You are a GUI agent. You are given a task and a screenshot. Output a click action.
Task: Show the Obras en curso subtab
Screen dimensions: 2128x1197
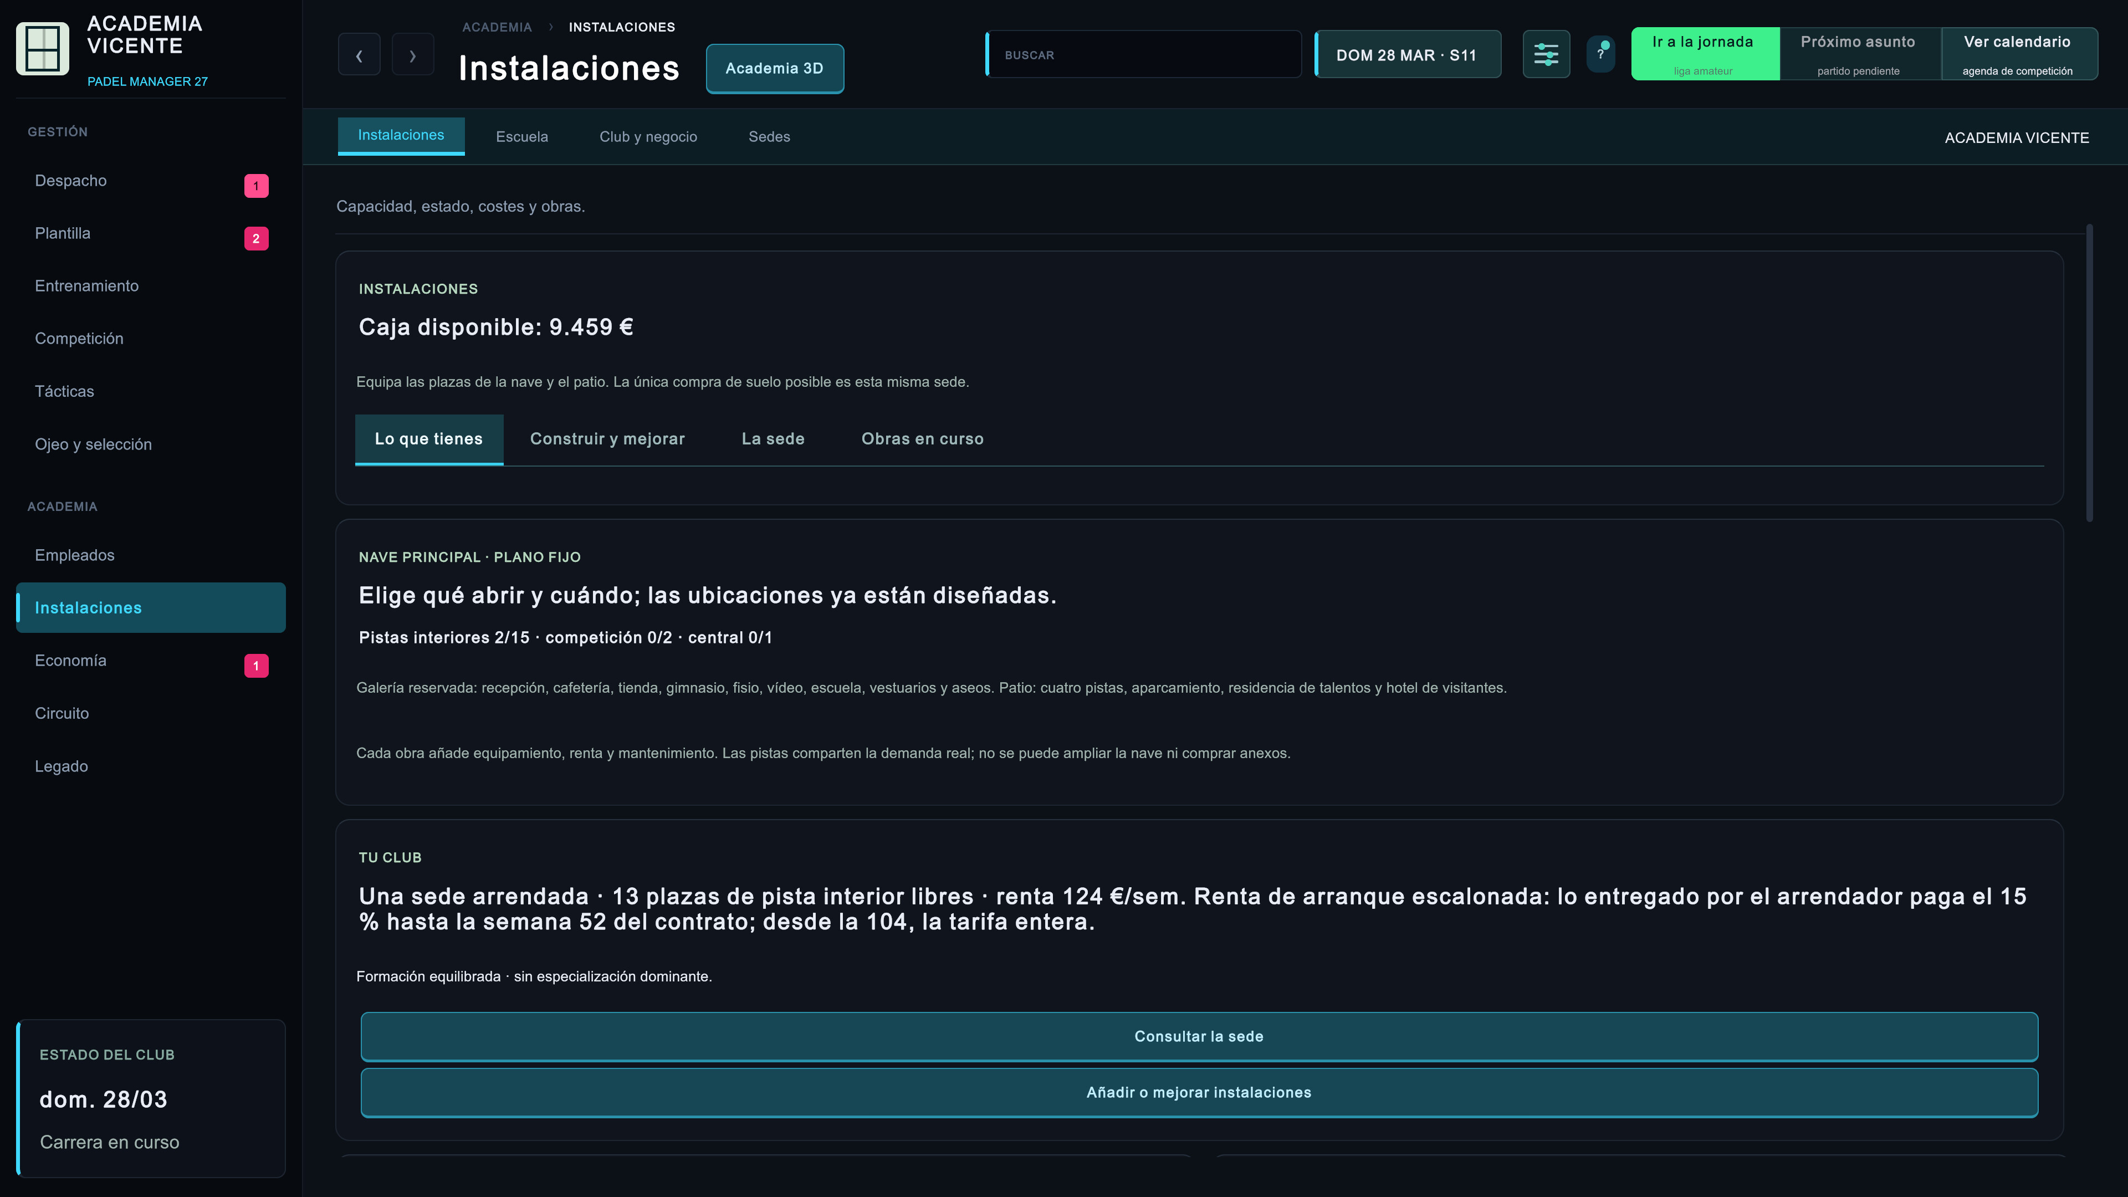[922, 439]
